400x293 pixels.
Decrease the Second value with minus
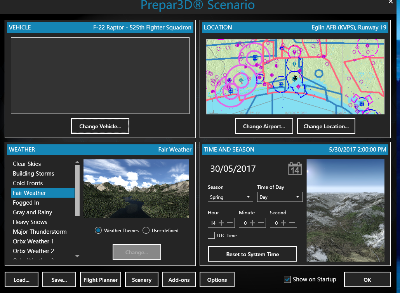click(292, 223)
